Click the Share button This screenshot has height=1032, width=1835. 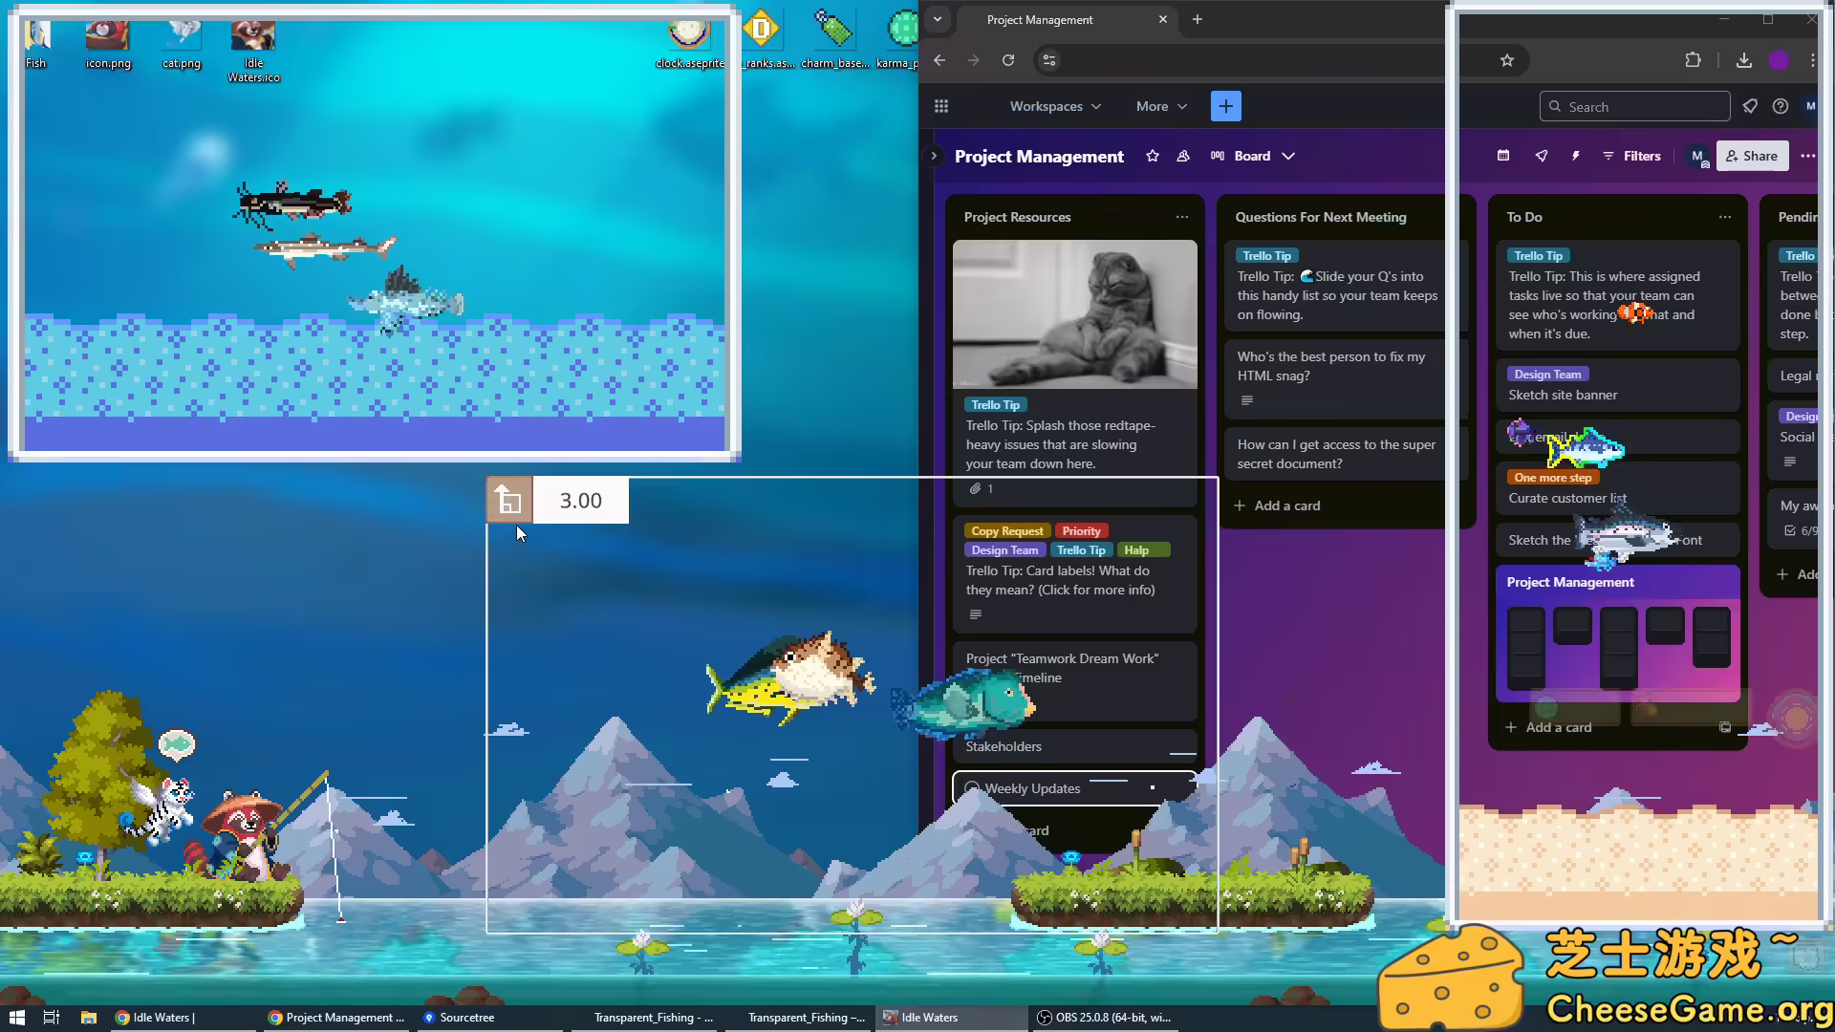click(x=1752, y=156)
